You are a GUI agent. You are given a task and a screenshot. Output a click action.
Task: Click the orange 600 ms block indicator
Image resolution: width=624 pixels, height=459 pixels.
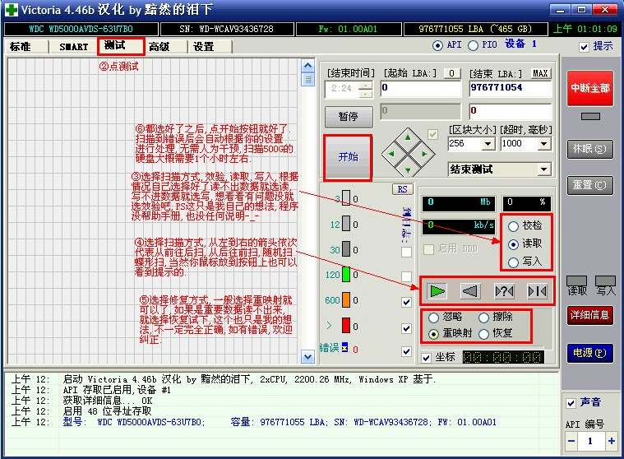coord(346,299)
